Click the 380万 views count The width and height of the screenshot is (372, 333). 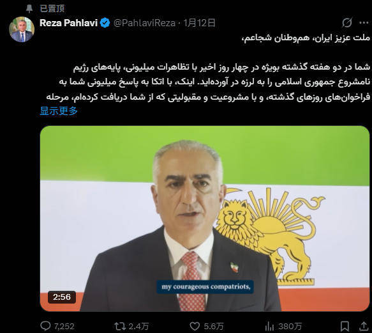[290, 327]
